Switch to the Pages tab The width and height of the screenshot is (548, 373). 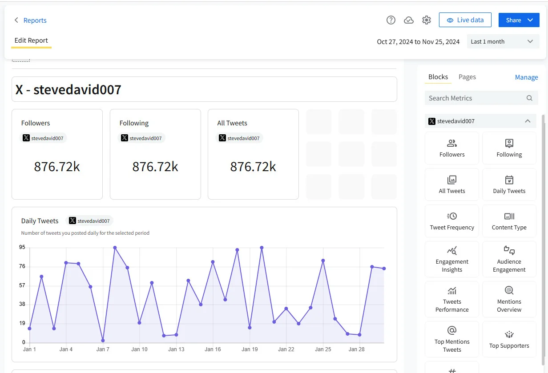[467, 76]
